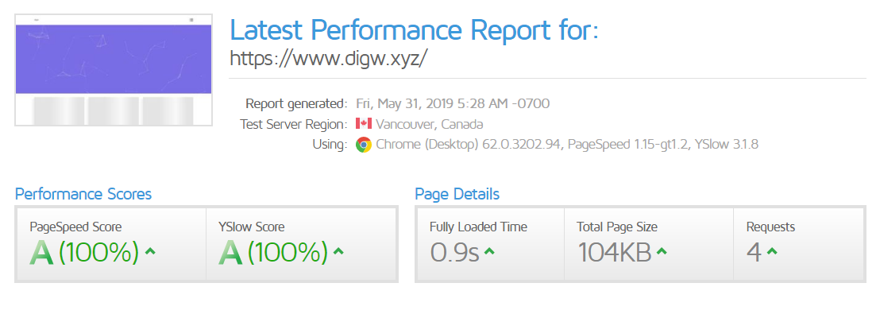Open the site screenshot thumbnail

[x=114, y=70]
